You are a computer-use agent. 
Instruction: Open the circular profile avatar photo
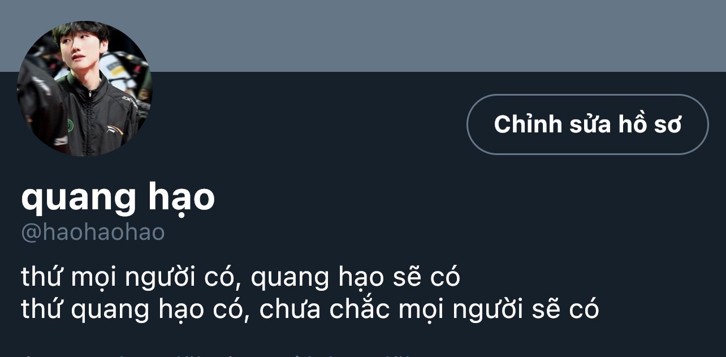pos(84,89)
